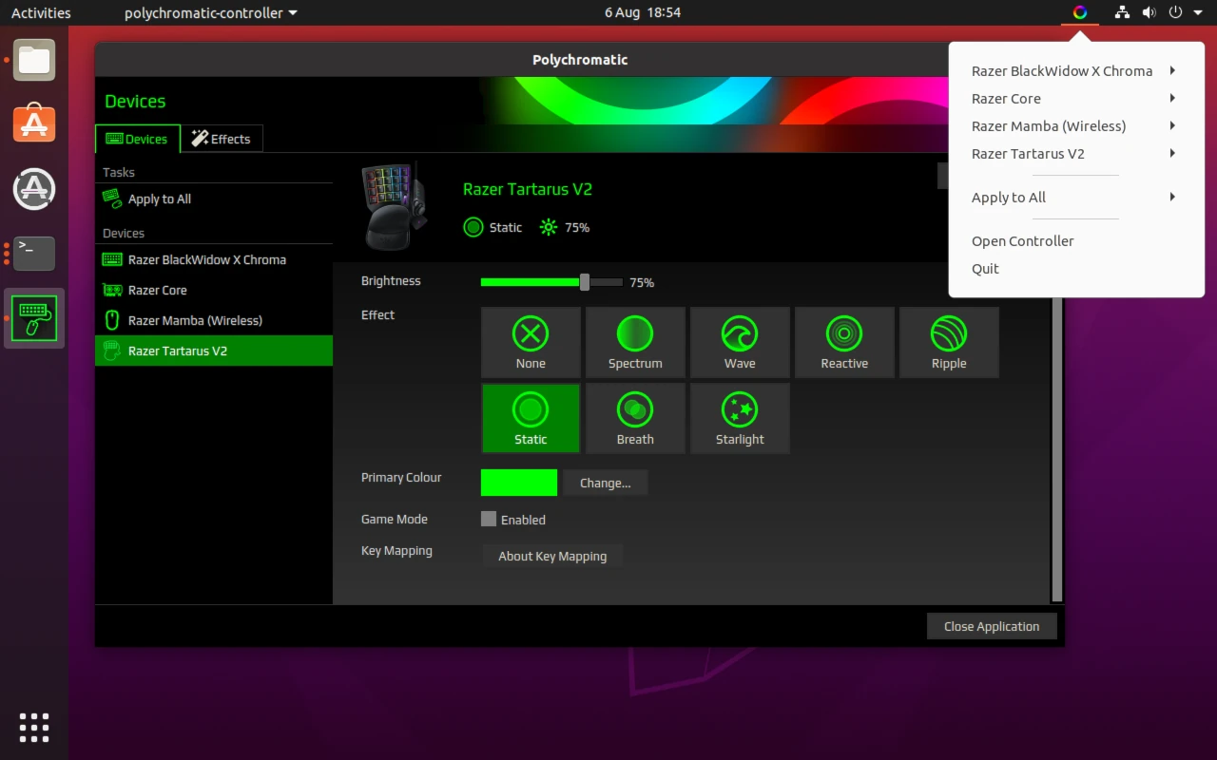Click the green Primary Colour swatch
The height and width of the screenshot is (760, 1217).
coord(519,483)
